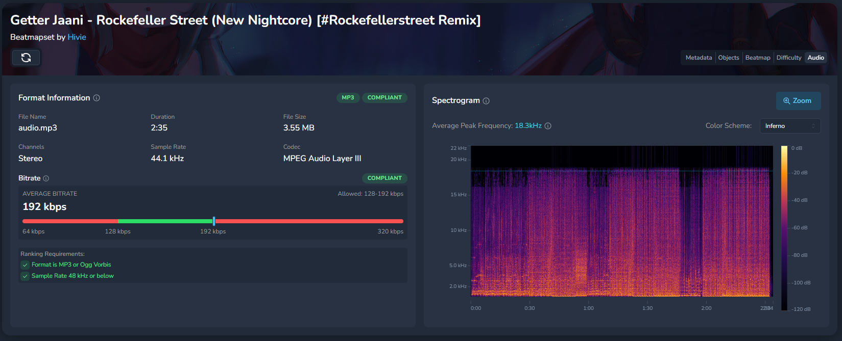Click the channels value Stereo
The image size is (842, 341).
(31, 159)
